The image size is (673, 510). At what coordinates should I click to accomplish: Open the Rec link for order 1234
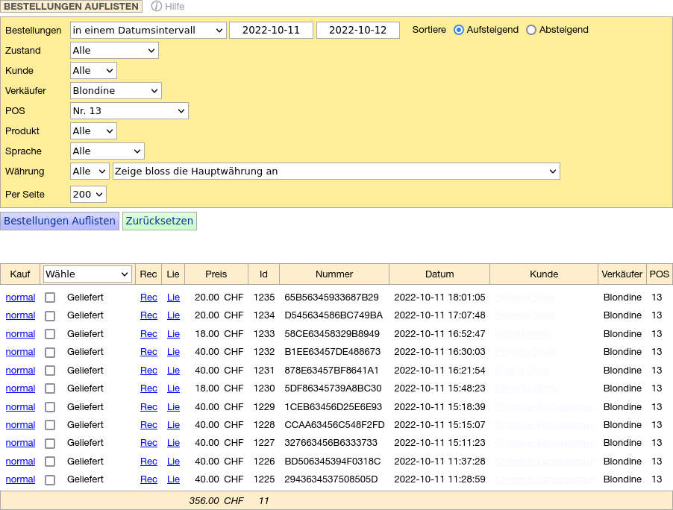[148, 315]
